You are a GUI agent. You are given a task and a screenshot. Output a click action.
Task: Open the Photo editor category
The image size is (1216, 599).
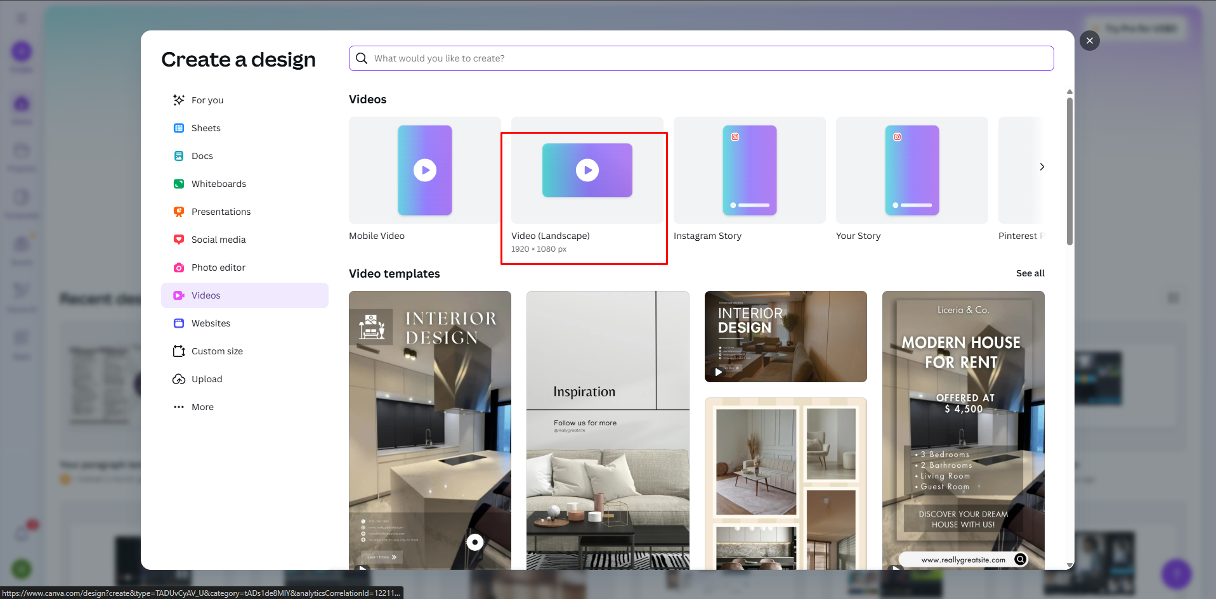coord(218,267)
